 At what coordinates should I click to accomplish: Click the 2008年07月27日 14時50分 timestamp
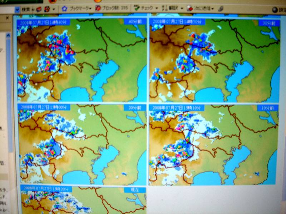point(177,22)
